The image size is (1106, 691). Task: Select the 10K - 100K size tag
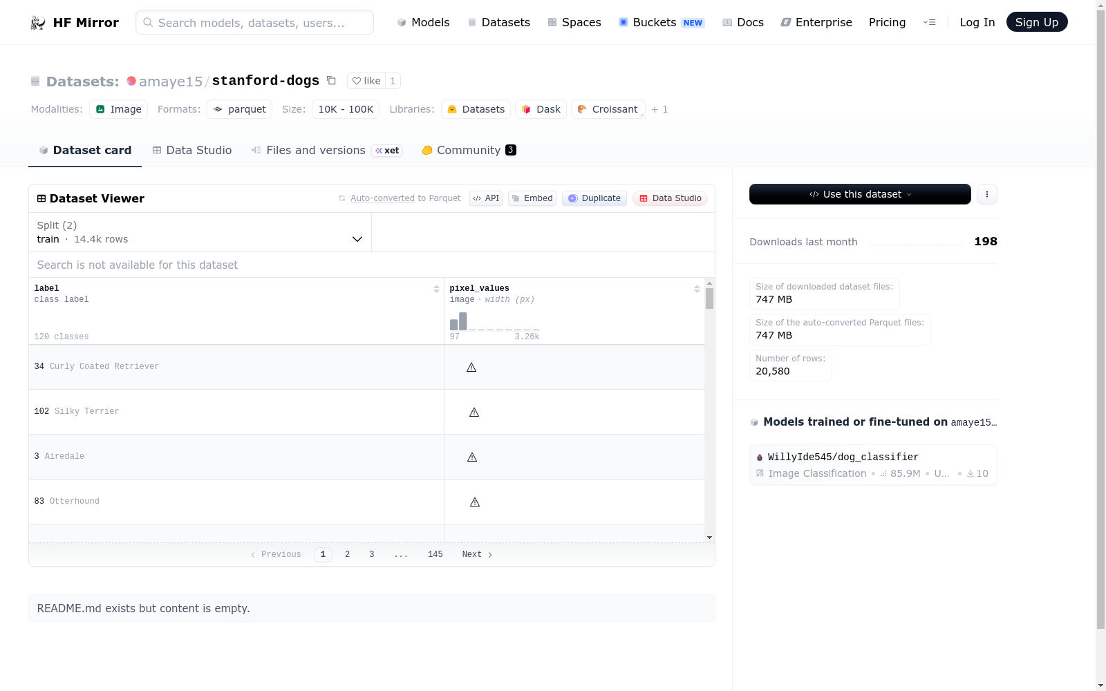[x=346, y=109]
